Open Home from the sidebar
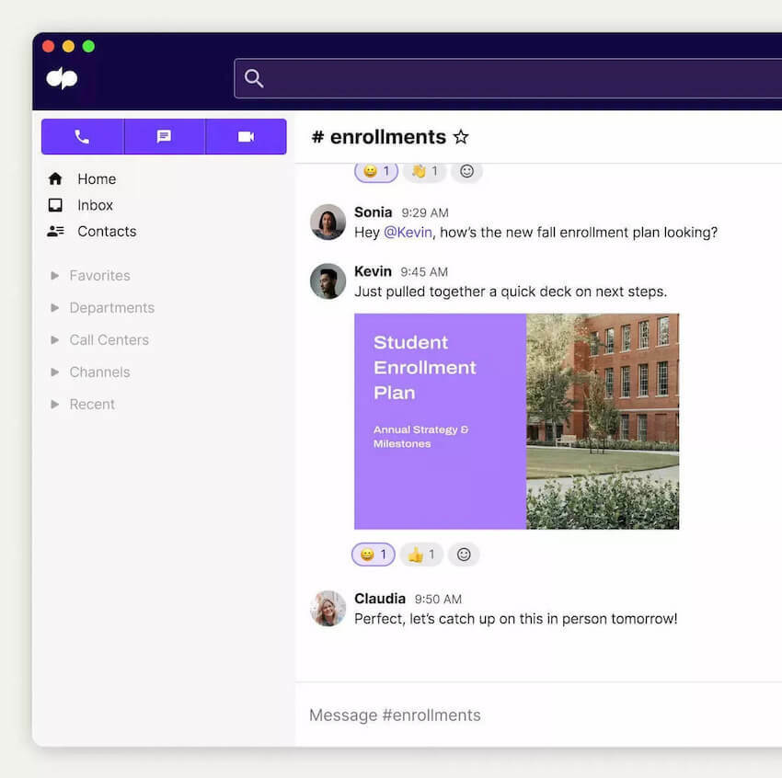The width and height of the screenshot is (782, 778). (95, 178)
